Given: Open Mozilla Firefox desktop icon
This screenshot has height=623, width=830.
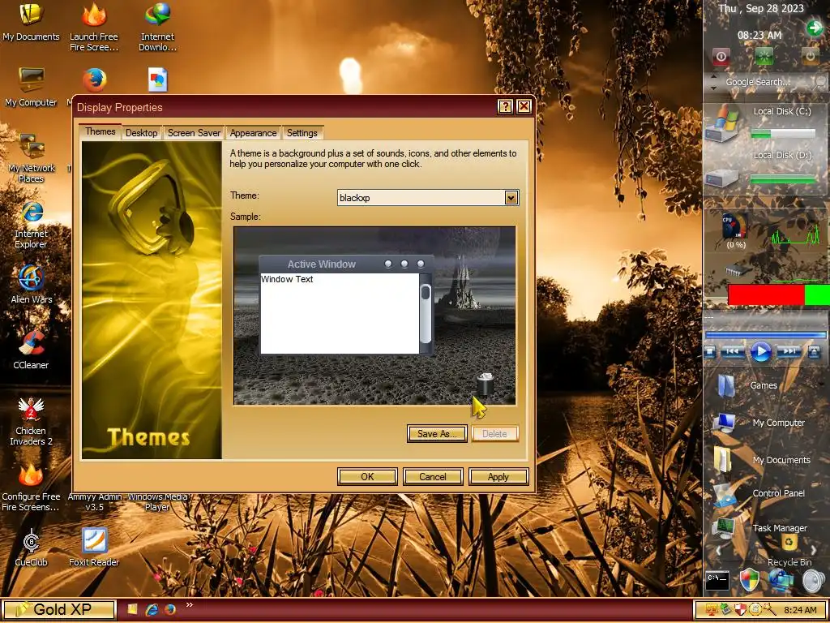Looking at the screenshot, I should [94, 80].
